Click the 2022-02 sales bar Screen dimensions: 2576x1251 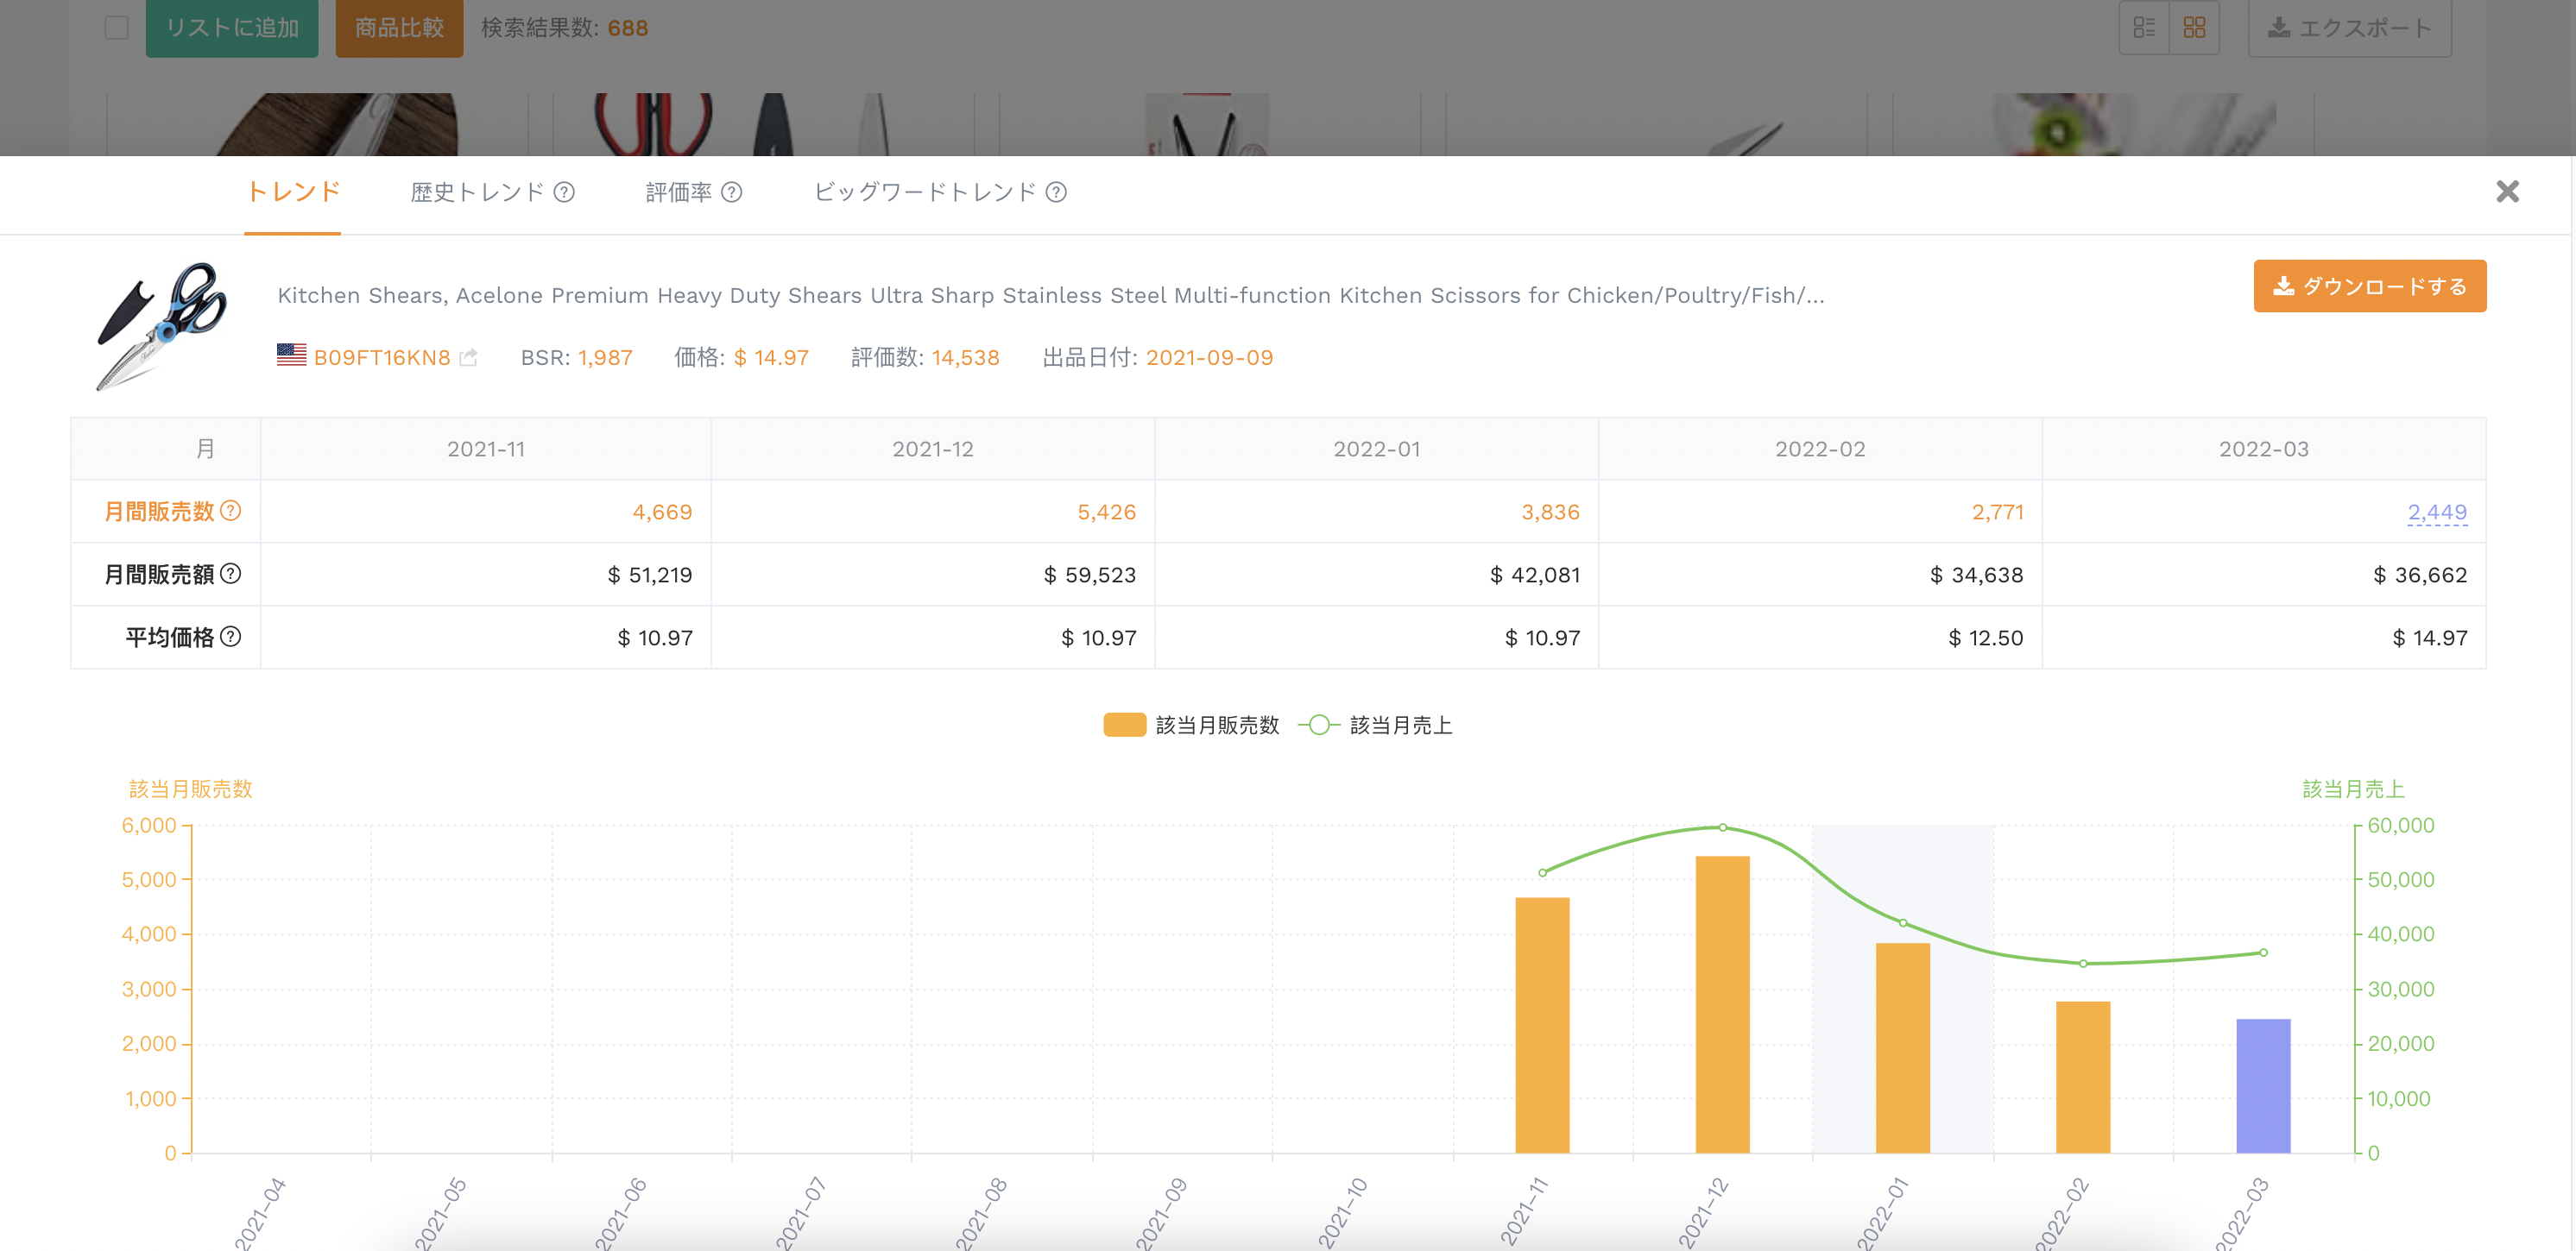(x=2083, y=1077)
